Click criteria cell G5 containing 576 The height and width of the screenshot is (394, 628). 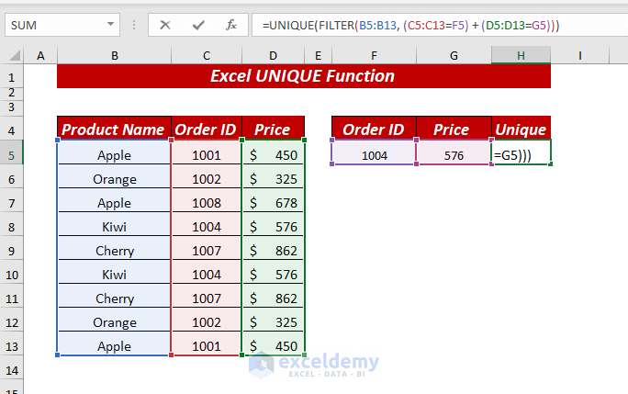454,152
